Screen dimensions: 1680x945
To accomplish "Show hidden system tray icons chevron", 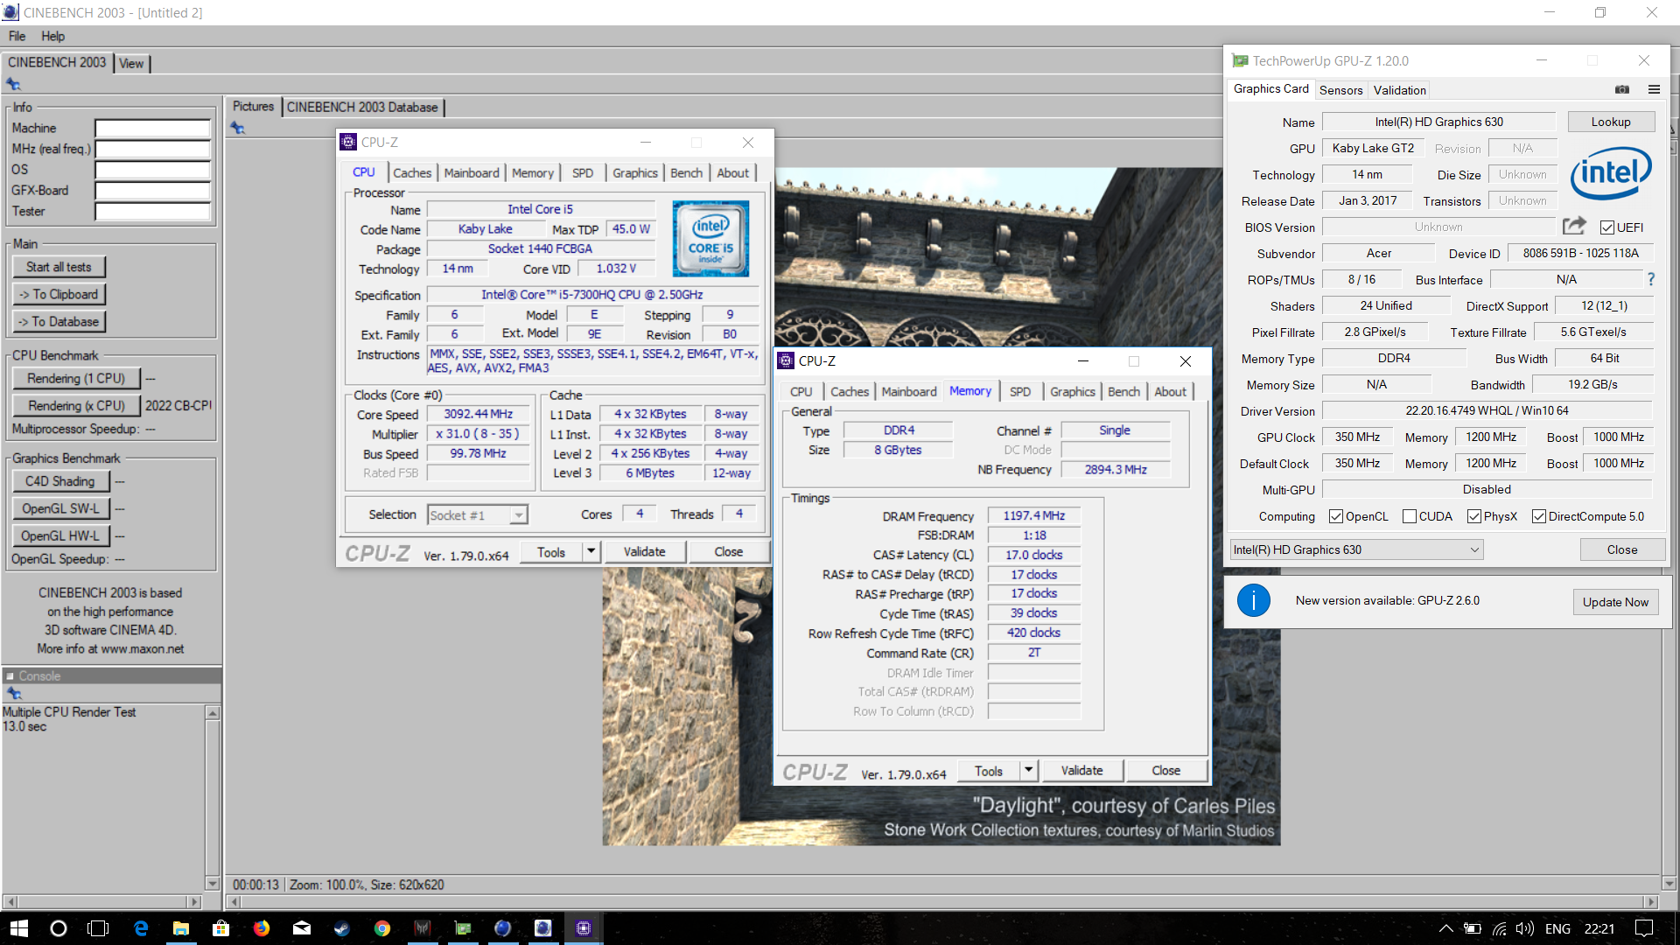I will (1445, 928).
